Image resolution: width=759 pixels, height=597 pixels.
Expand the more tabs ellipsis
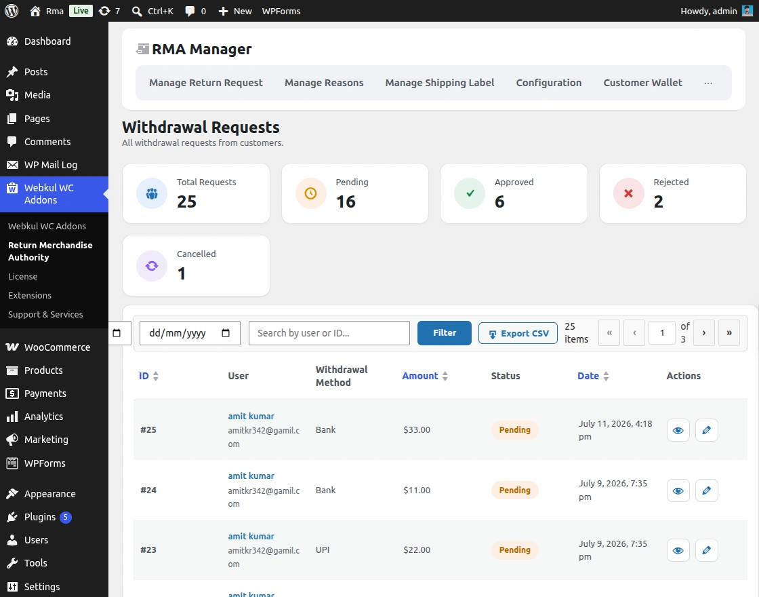708,83
